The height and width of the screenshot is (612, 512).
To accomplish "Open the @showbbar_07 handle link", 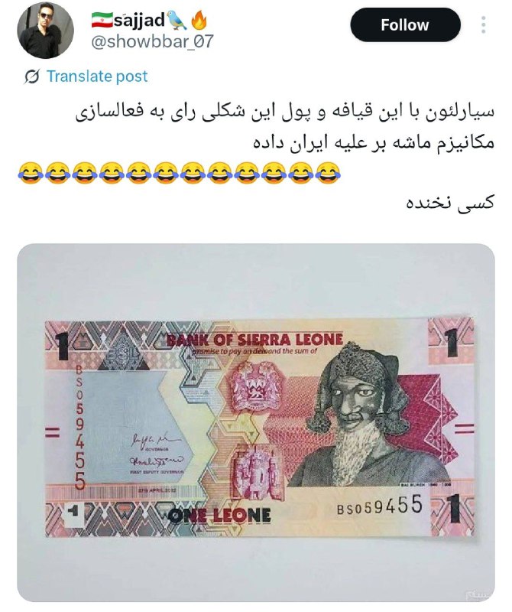I will coord(152,41).
